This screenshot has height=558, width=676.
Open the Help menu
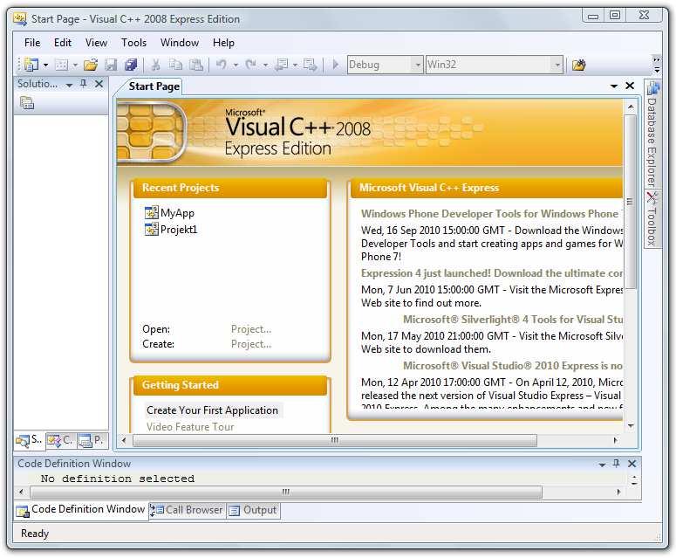(x=223, y=43)
